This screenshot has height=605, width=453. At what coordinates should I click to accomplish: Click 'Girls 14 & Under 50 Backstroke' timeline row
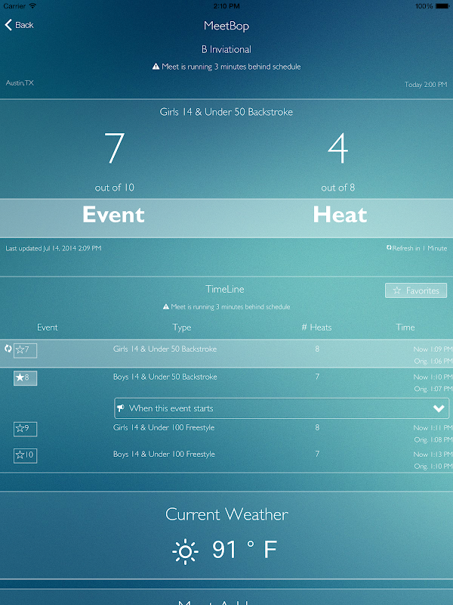[x=226, y=353]
